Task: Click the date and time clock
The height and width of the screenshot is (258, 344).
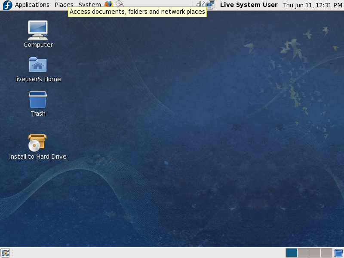Action: [x=312, y=5]
